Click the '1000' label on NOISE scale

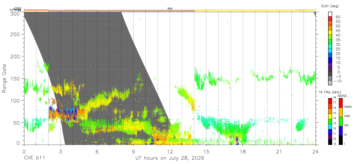347,116
